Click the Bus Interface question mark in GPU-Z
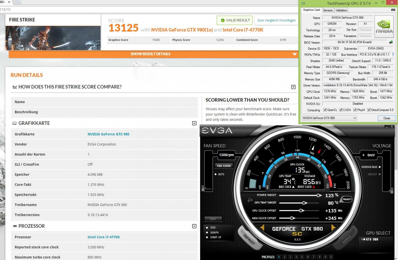This screenshot has height=260, width=398. [393, 55]
